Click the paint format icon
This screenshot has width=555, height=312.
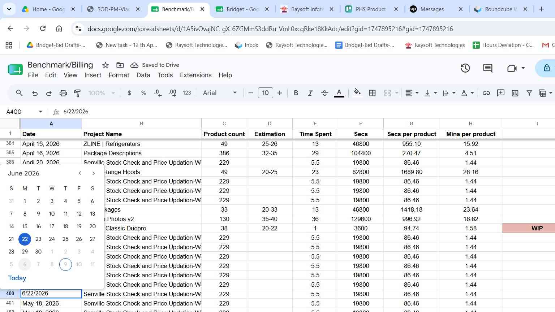[77, 93]
